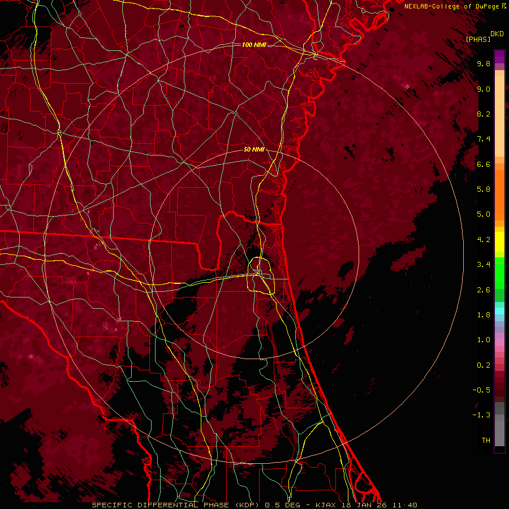The width and height of the screenshot is (509, 509).
Task: Pick the peach band beside 8.2
Action: tap(499, 116)
